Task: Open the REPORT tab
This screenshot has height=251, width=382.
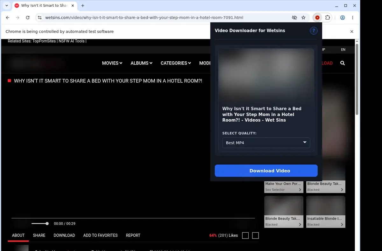Action: 133,235
